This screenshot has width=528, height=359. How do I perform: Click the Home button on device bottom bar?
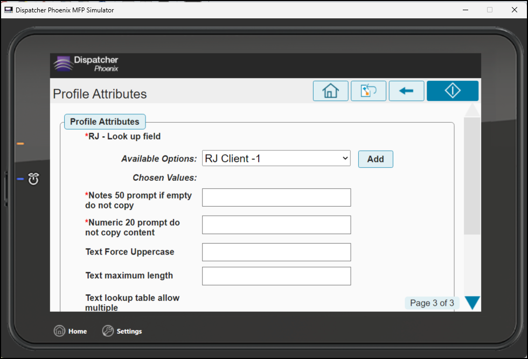coord(71,331)
